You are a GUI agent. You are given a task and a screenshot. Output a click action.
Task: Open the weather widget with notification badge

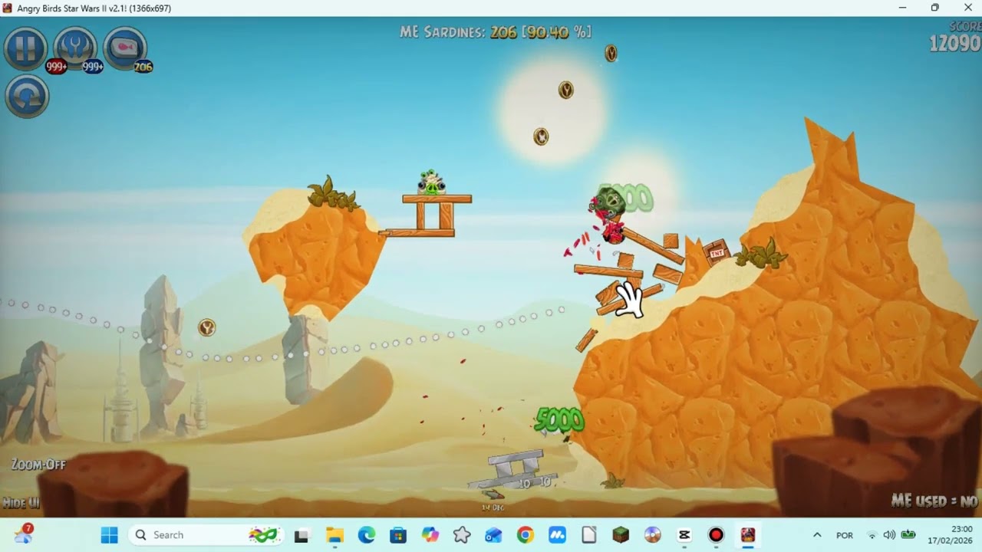tap(23, 534)
